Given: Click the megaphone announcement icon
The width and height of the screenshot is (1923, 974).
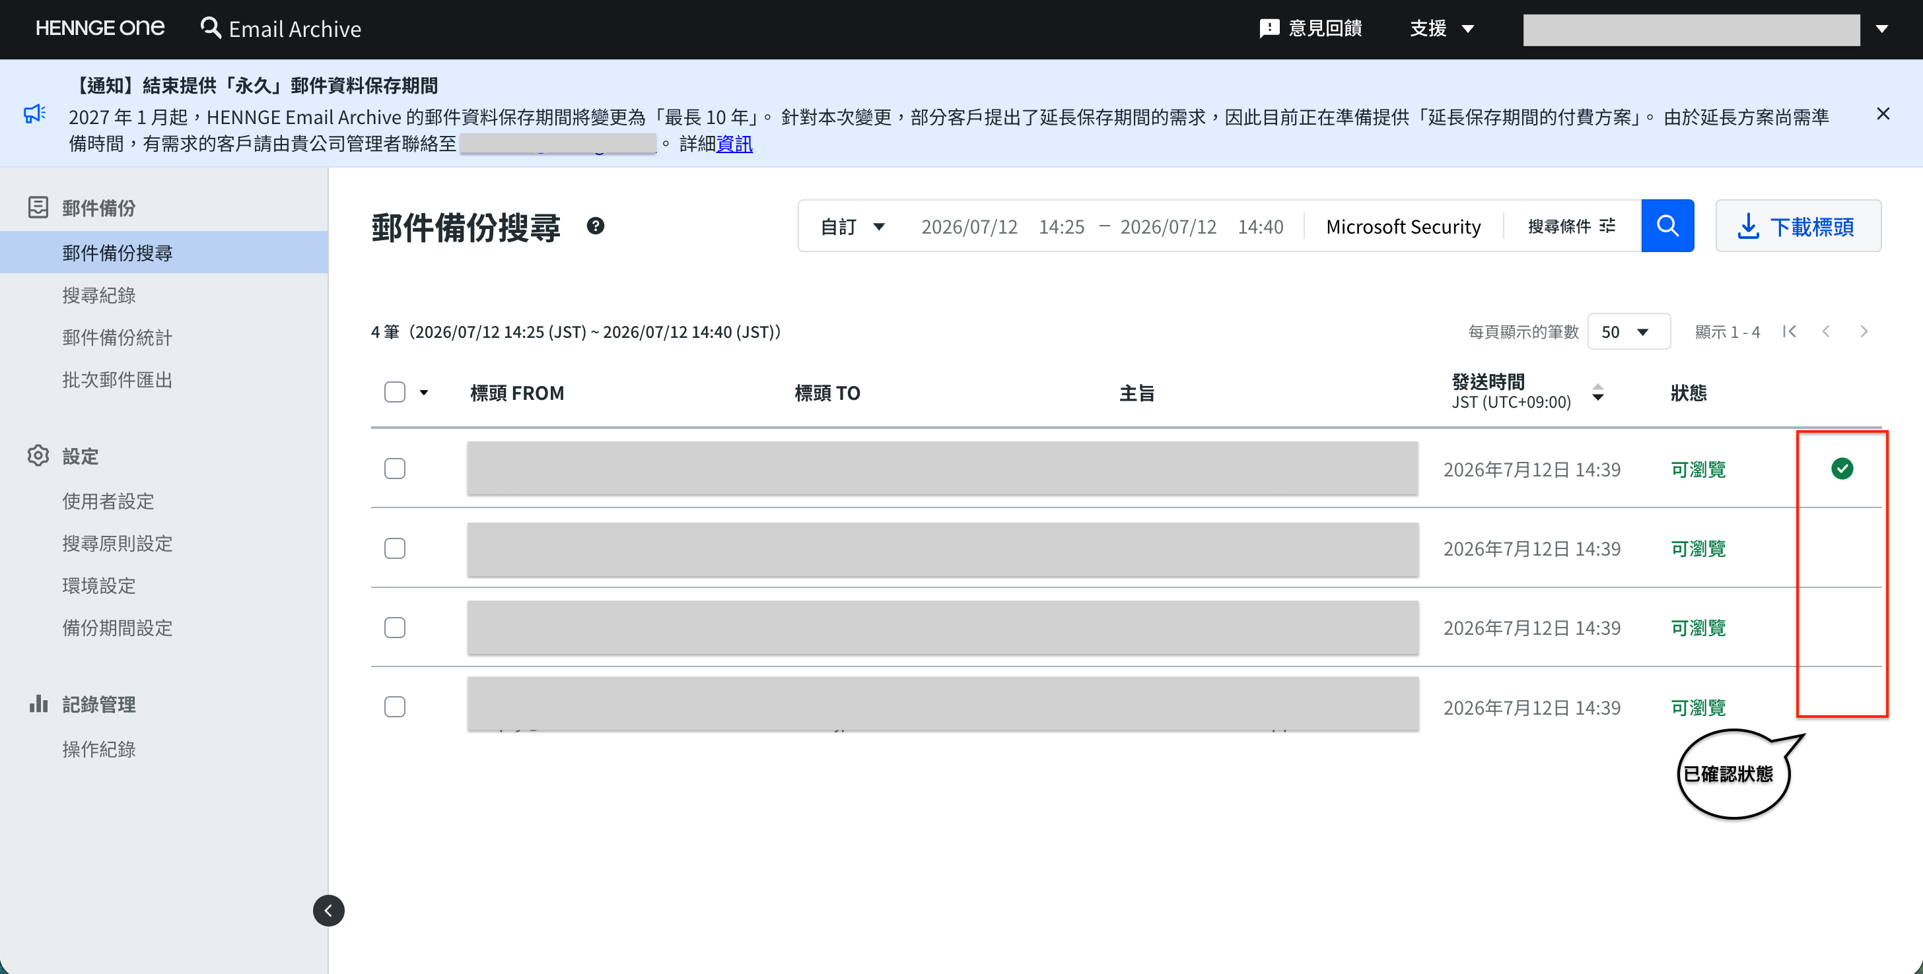Looking at the screenshot, I should point(35,114).
